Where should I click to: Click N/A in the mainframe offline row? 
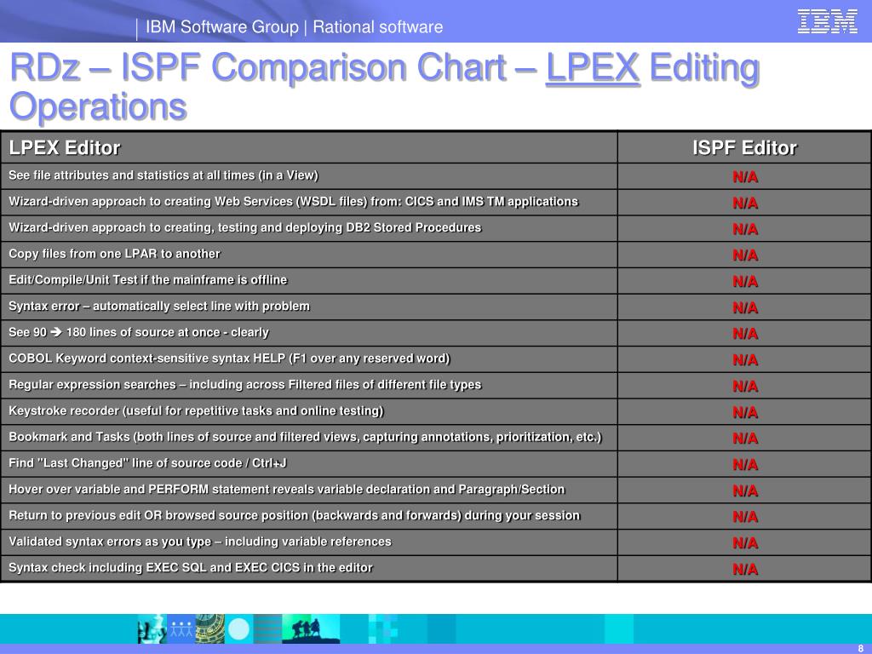(744, 281)
